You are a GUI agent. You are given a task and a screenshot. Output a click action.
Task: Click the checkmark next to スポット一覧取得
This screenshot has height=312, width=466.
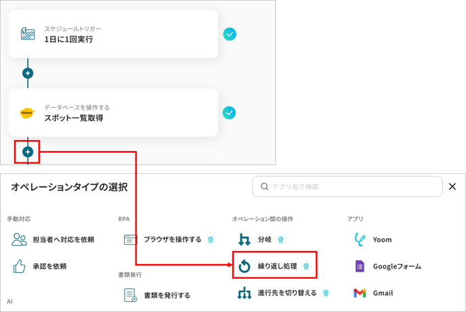tap(229, 113)
